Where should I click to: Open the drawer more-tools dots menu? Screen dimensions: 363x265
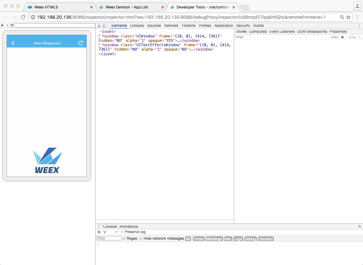point(99,227)
